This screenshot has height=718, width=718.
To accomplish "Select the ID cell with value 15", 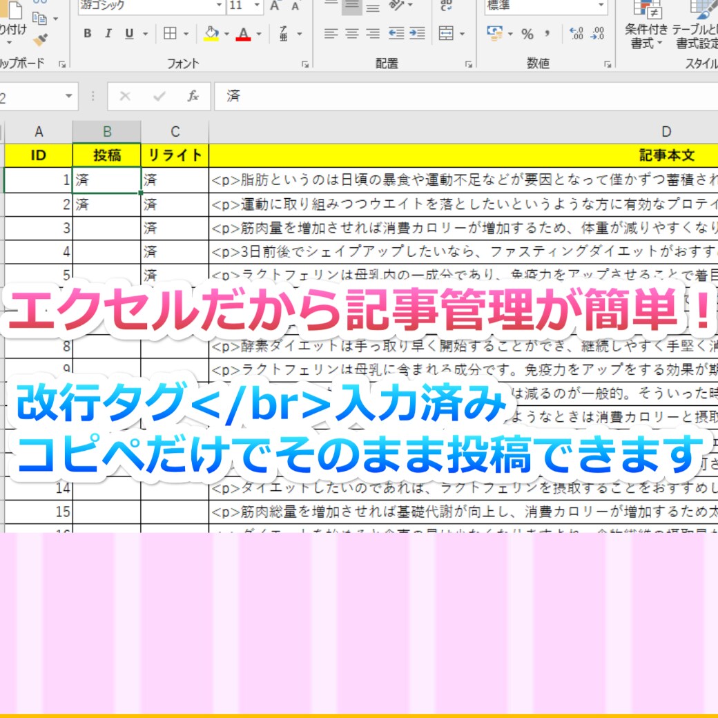I will 39,512.
